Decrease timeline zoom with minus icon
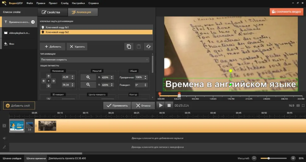Screen dimensions: 306x162 pos(254,158)
